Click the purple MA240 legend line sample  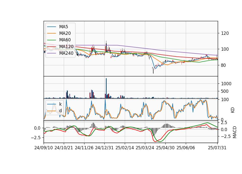click(51, 53)
